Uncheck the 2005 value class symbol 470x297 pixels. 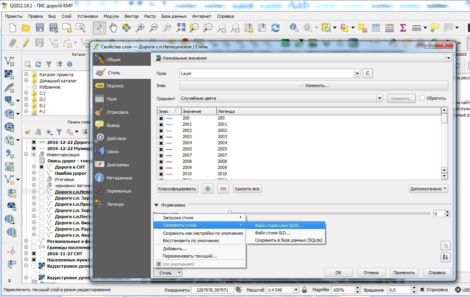pos(161,149)
